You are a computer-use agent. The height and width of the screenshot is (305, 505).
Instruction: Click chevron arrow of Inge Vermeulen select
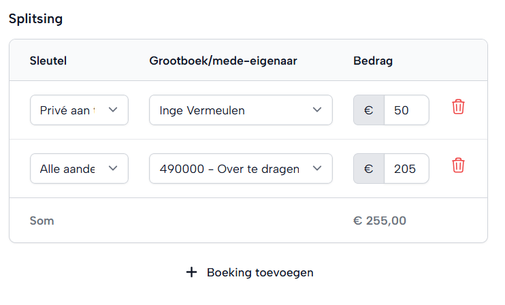(x=317, y=110)
